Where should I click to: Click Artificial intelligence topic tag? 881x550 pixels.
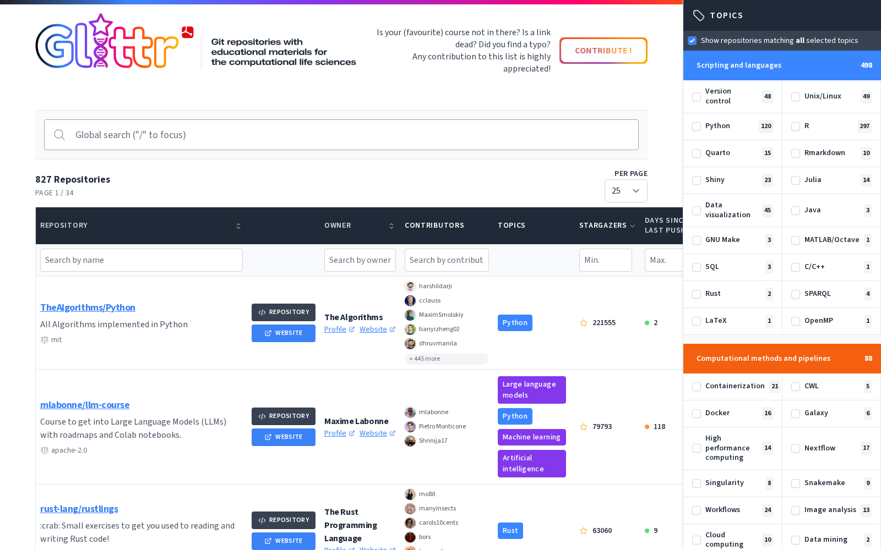point(532,464)
